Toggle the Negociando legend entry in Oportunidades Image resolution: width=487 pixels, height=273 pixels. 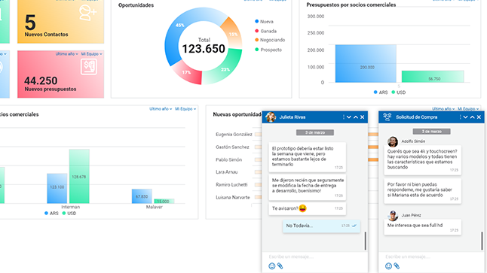click(x=270, y=40)
